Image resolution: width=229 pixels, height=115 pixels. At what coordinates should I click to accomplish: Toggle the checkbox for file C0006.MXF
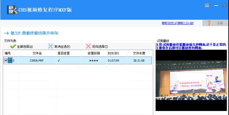point(6,60)
